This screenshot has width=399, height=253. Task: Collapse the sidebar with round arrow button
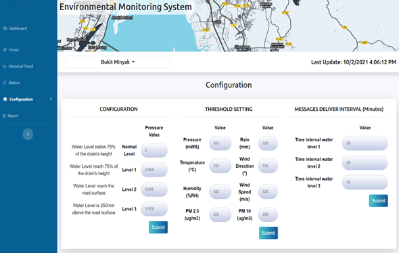pos(28,135)
